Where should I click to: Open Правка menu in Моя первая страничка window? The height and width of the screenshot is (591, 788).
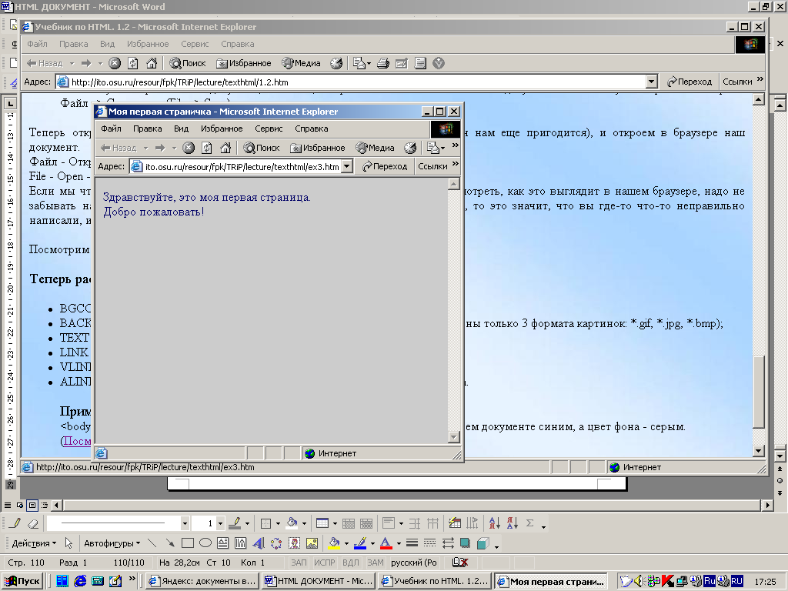point(147,129)
